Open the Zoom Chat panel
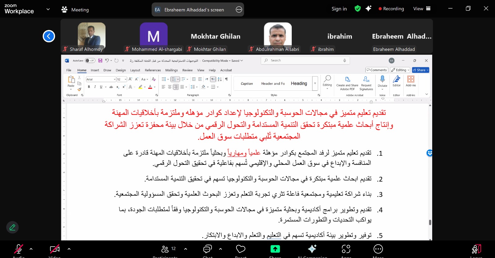The image size is (495, 258). [x=207, y=249]
